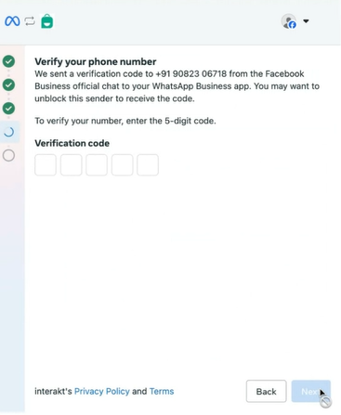Image resolution: width=341 pixels, height=415 pixels.
Task: Click the disabled Next button
Action: (x=311, y=392)
